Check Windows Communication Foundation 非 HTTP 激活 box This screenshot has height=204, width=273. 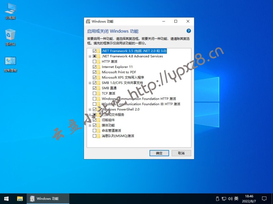[95, 104]
